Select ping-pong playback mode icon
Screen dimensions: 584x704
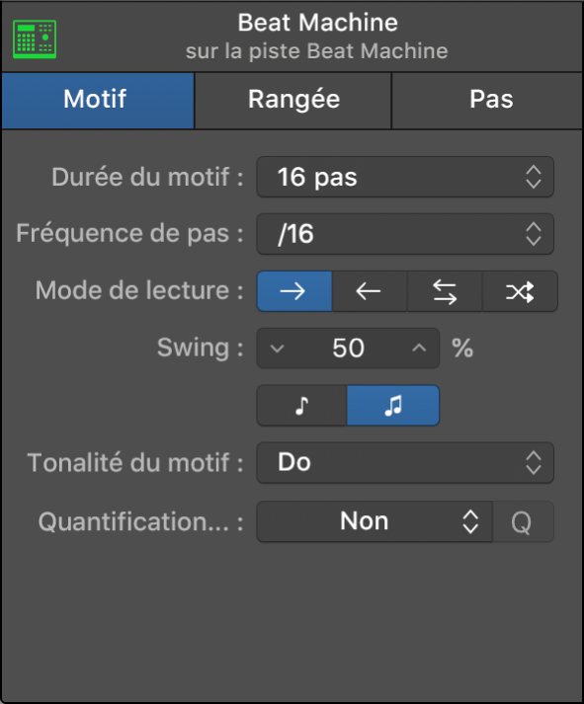tap(445, 291)
